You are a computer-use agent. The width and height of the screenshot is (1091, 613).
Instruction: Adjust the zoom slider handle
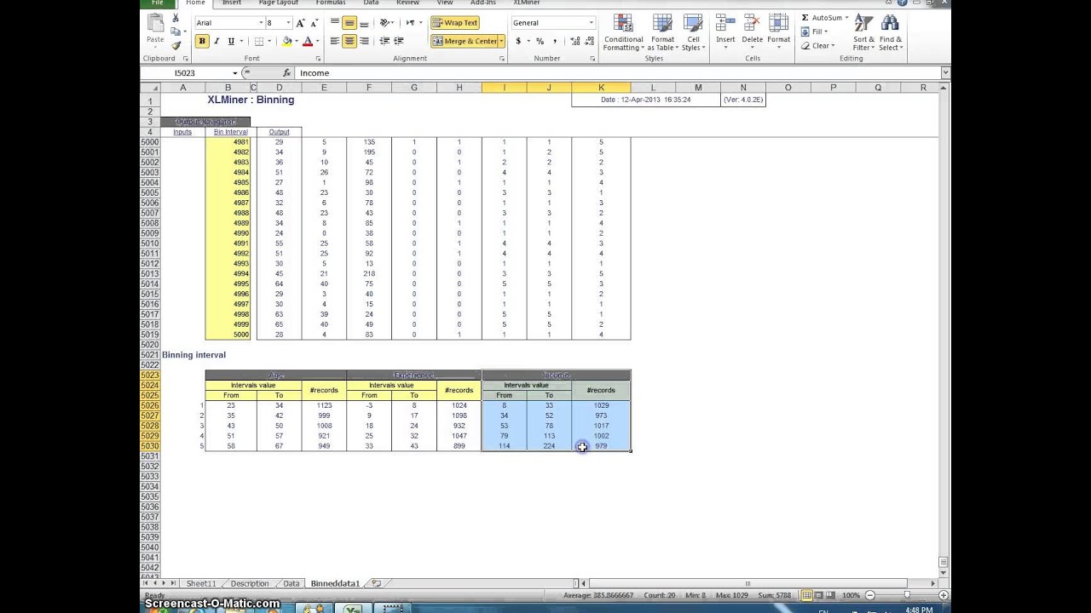907,595
